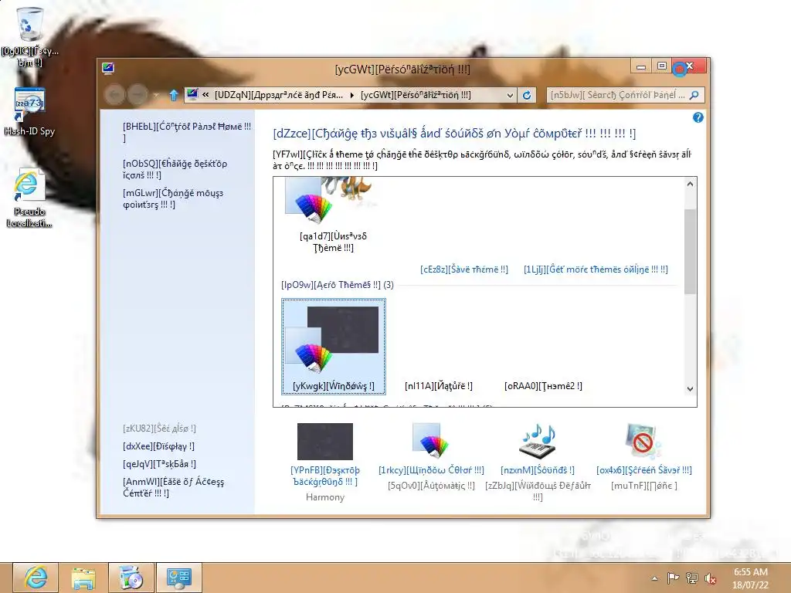This screenshot has width=791, height=593.
Task: Click the Control Panel taskbar button
Action: tap(178, 578)
